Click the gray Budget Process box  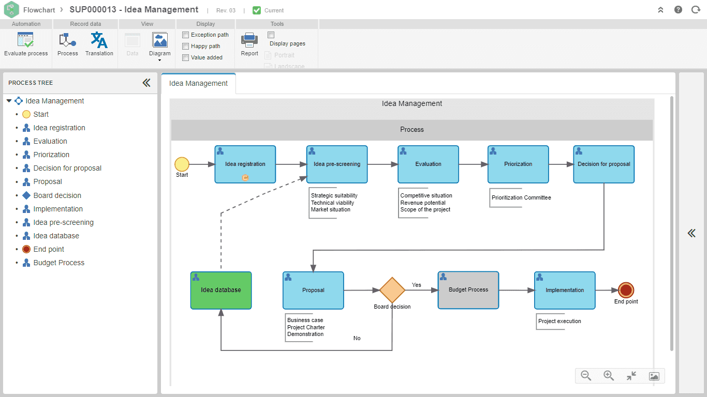point(468,291)
